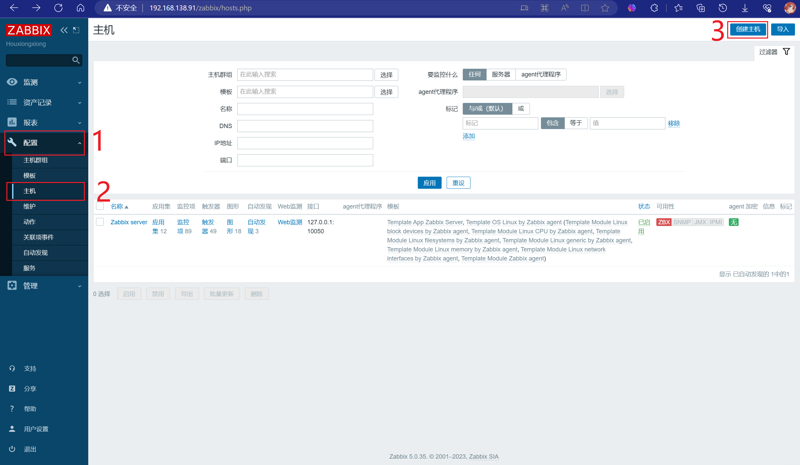Click the filter funnel icon
Viewport: 800px width, 465px height.
[x=786, y=52]
